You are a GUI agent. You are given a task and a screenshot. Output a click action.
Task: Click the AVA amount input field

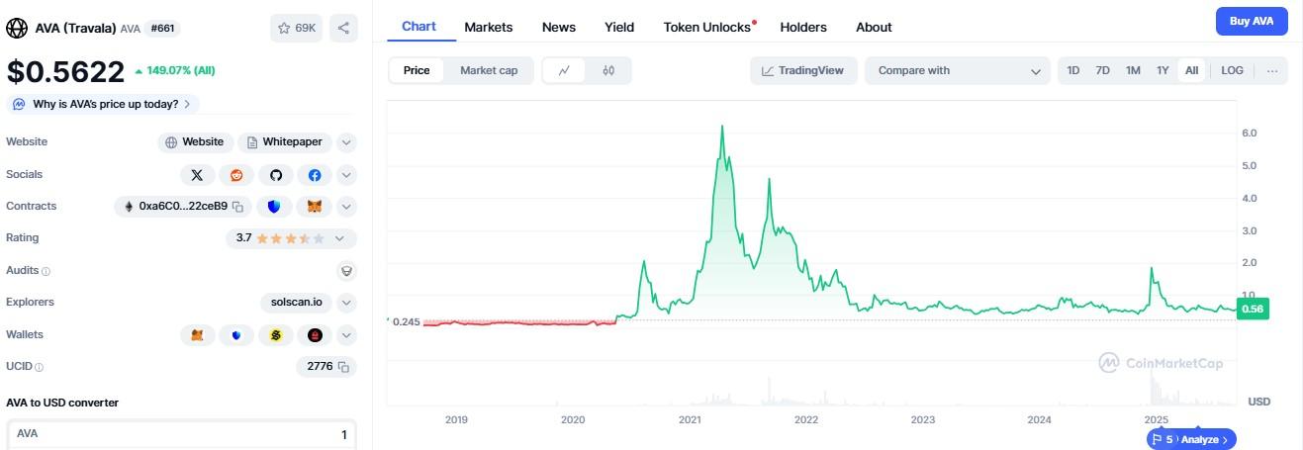[181, 434]
